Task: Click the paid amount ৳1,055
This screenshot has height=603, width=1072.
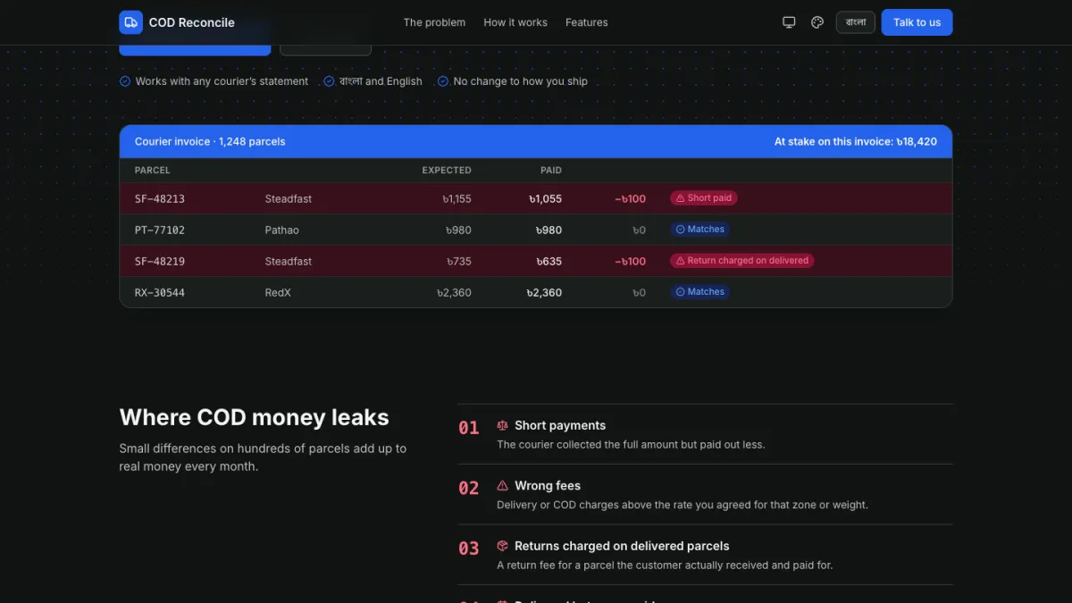Action: pyautogui.click(x=545, y=199)
